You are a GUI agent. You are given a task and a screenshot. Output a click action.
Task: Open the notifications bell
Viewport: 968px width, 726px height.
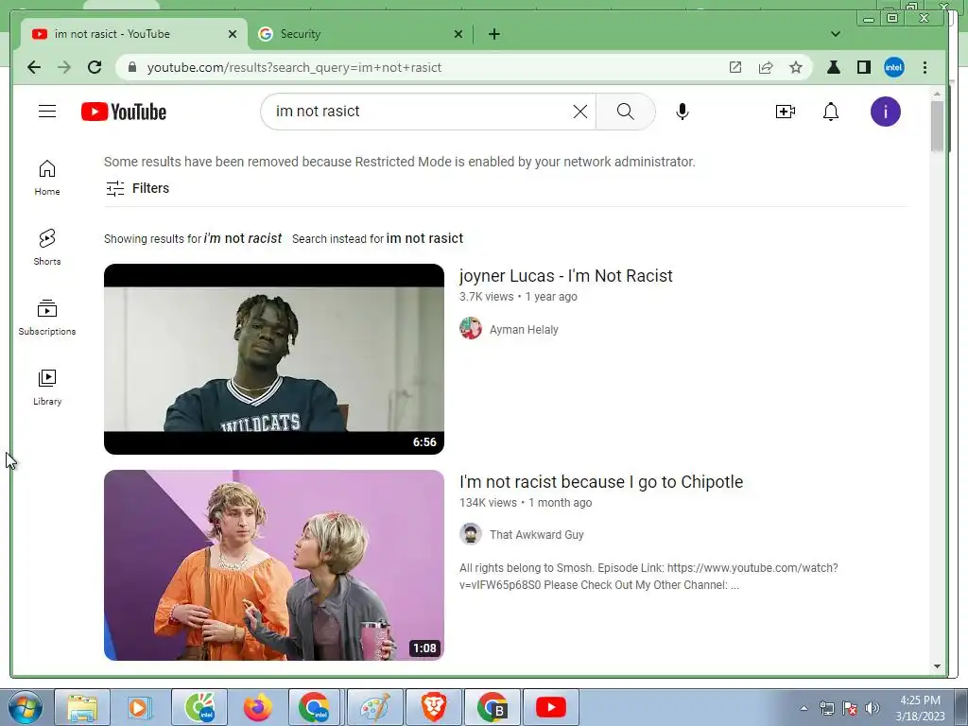(x=831, y=112)
